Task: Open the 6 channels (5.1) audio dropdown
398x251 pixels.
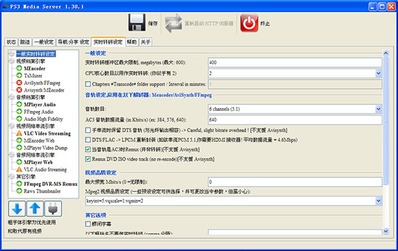Action: pos(379,110)
